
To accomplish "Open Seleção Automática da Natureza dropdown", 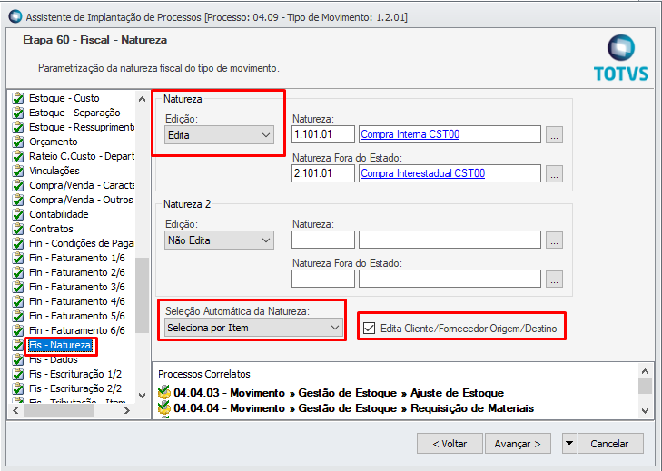I will click(253, 328).
